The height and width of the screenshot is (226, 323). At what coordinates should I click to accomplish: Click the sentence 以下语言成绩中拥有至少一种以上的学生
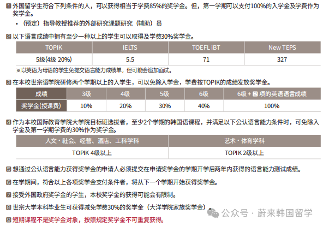click(103, 37)
